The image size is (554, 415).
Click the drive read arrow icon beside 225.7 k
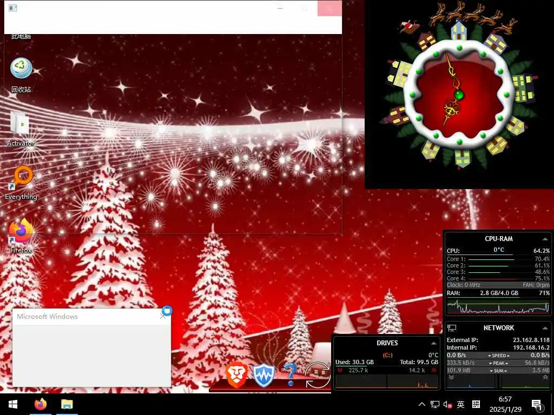340,370
